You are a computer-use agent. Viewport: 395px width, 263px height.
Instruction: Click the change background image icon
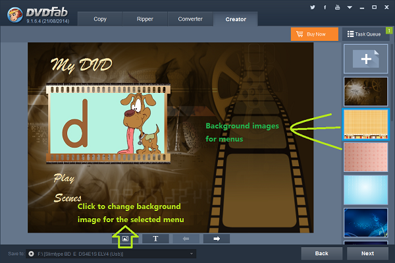[x=125, y=239]
